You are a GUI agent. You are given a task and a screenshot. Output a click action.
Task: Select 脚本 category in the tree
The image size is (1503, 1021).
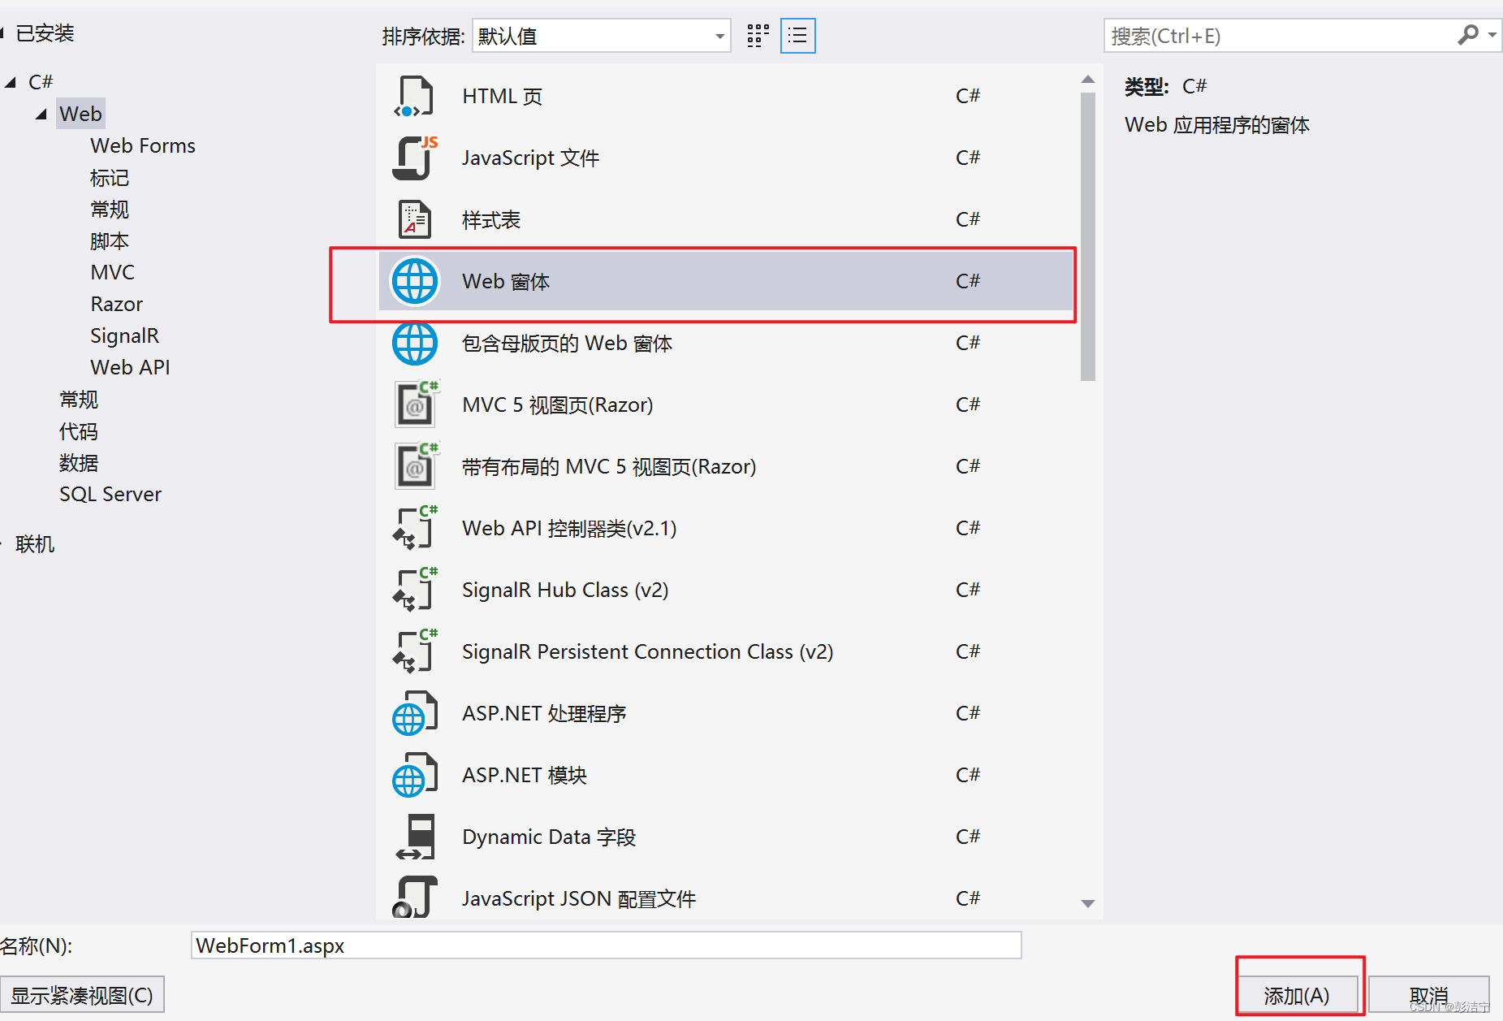click(x=110, y=240)
